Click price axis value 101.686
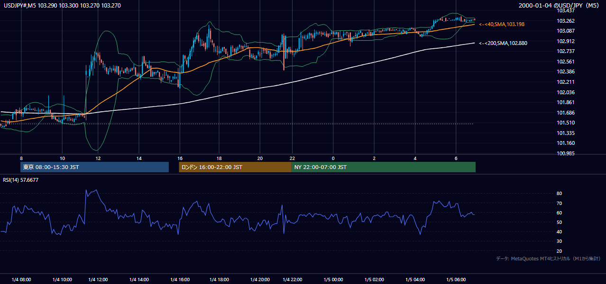Image resolution: width=606 pixels, height=284 pixels. [x=566, y=113]
